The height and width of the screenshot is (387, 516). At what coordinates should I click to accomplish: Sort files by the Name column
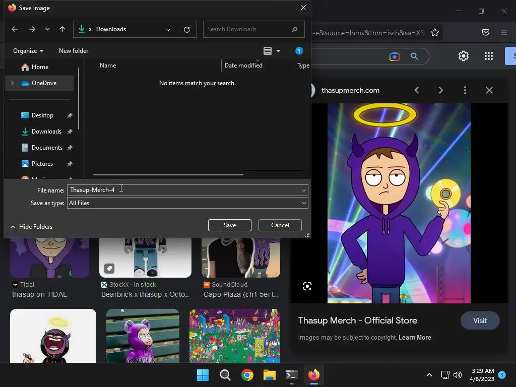pyautogui.click(x=108, y=65)
